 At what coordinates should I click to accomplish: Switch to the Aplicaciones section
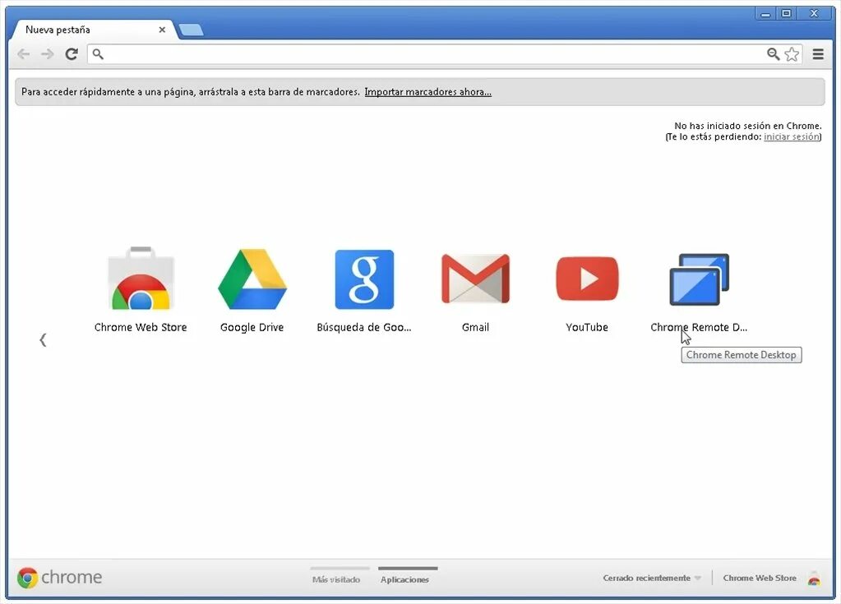(x=405, y=579)
